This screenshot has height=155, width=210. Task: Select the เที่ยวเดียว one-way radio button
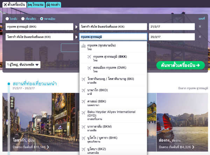click(23, 19)
